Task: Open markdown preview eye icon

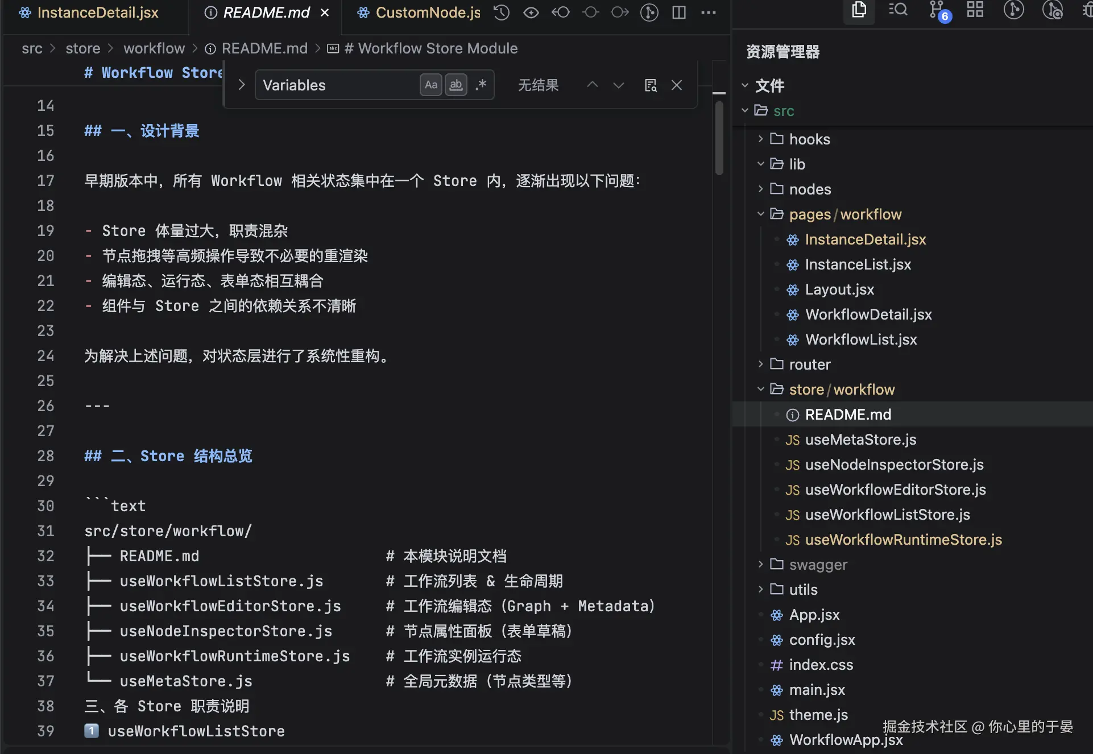Action: [x=531, y=12]
